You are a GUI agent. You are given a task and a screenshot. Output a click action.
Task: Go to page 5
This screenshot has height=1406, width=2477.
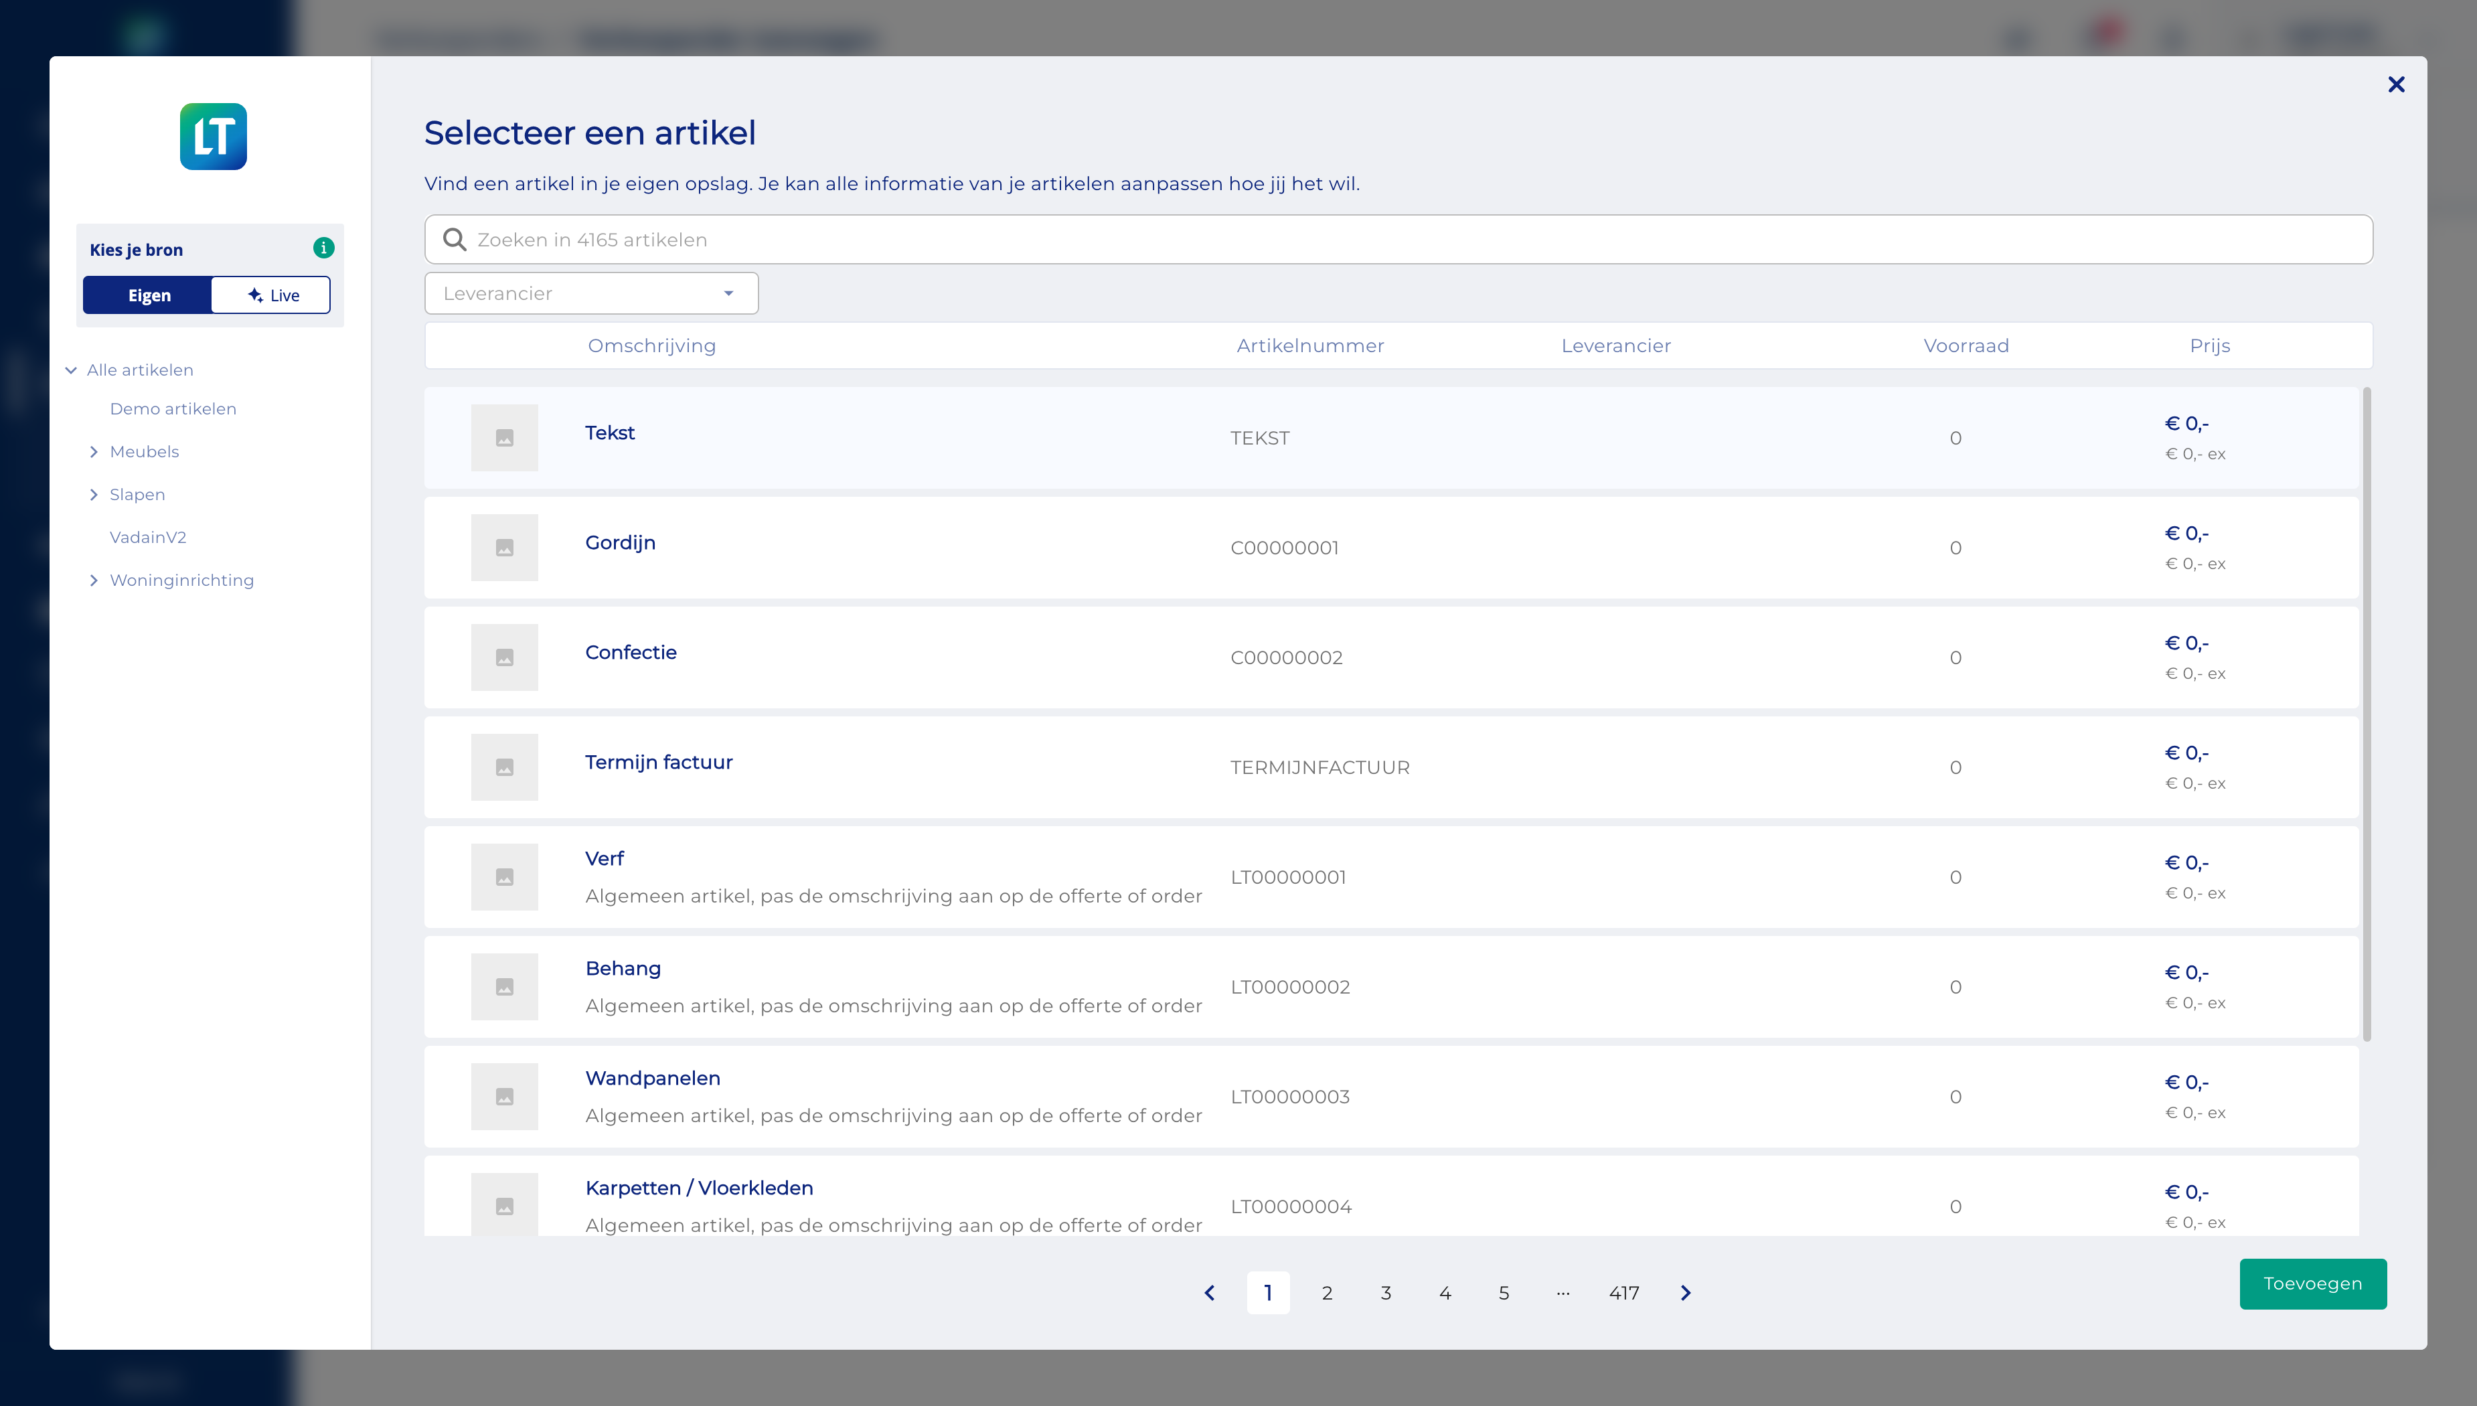(1504, 1293)
